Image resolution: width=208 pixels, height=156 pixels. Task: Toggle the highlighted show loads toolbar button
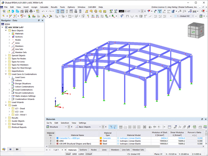160,11
